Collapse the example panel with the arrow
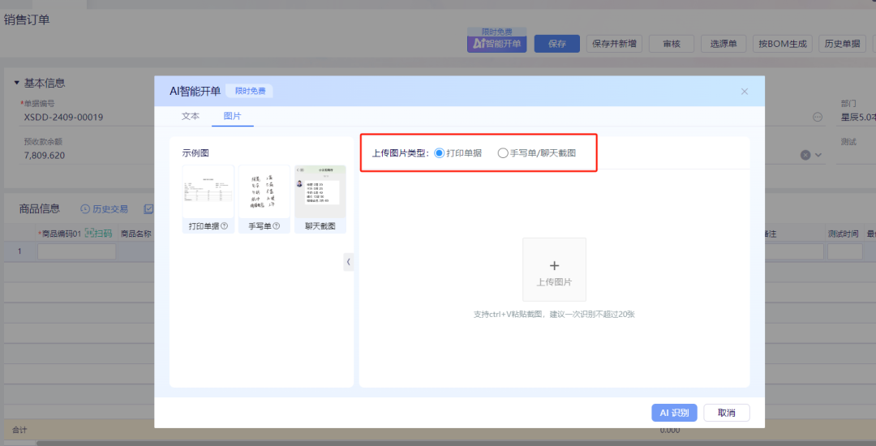876x446 pixels. coord(349,261)
